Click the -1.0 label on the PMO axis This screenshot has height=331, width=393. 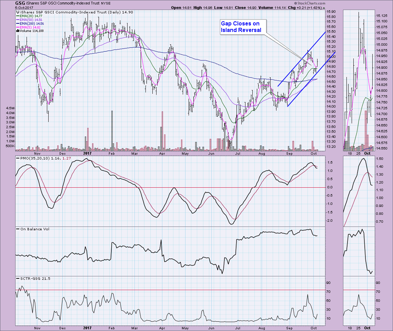click(x=330, y=204)
